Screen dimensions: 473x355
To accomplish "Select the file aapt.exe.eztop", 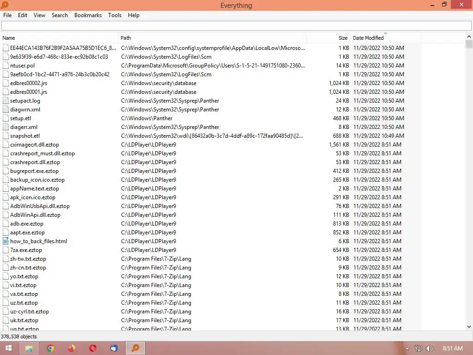I will 27,232.
